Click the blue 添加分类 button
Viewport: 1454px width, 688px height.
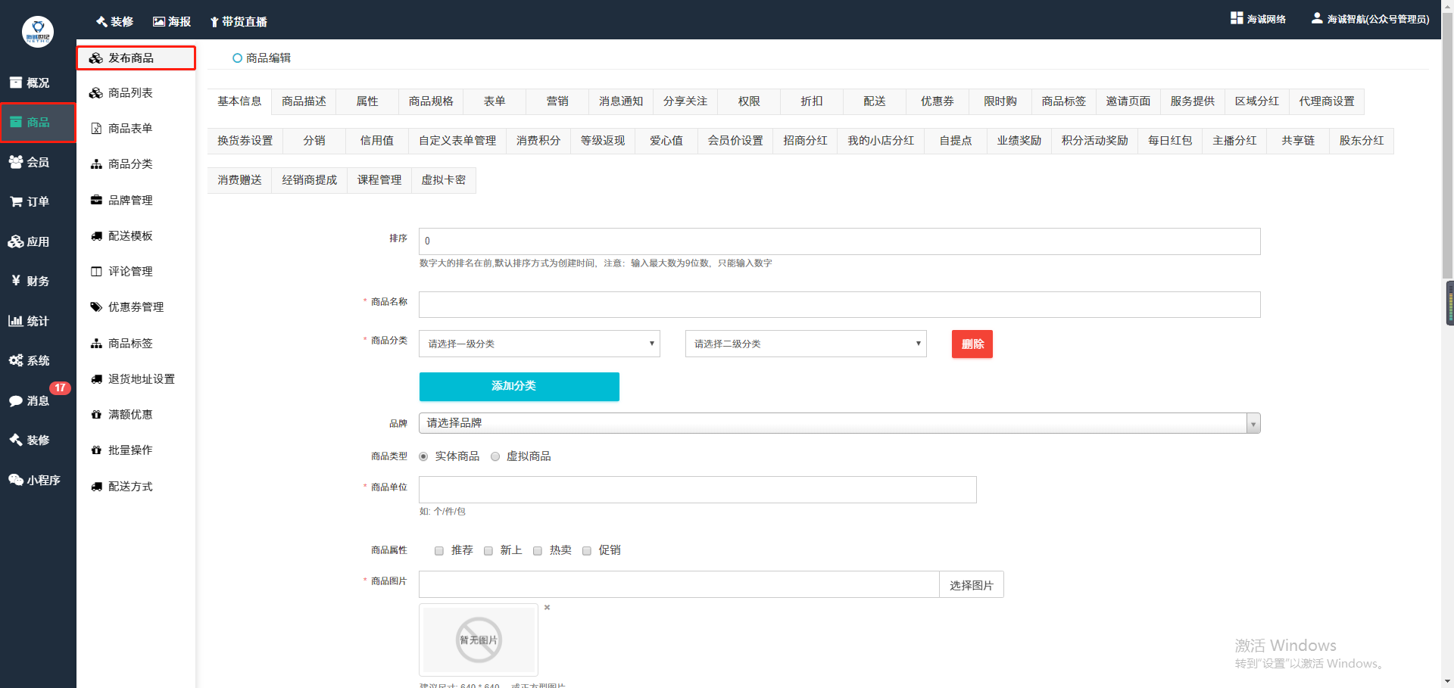pos(519,386)
